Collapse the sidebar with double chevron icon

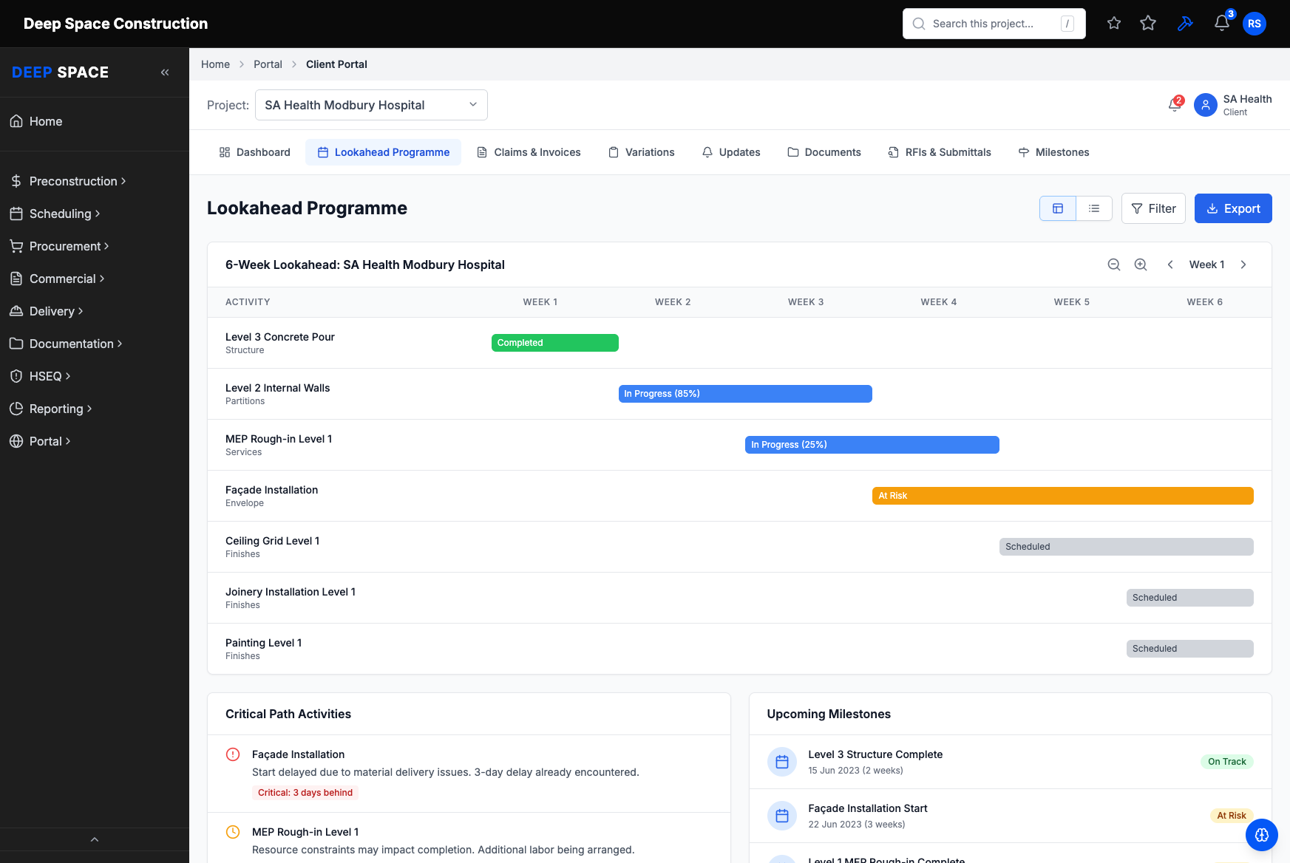165,72
